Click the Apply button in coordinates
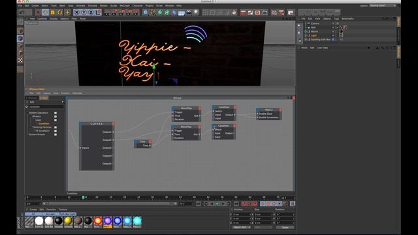The height and width of the screenshot is (235, 418). pyautogui.click(x=285, y=228)
